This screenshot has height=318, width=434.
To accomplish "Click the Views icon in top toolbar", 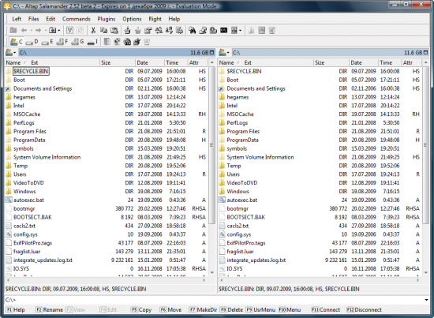I will tap(234, 31).
